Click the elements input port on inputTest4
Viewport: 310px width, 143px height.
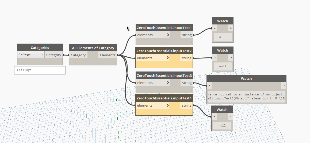coord(152,105)
